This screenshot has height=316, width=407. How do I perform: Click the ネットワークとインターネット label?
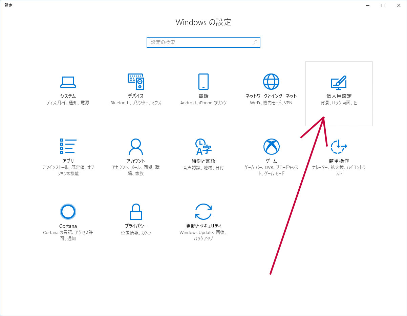271,96
